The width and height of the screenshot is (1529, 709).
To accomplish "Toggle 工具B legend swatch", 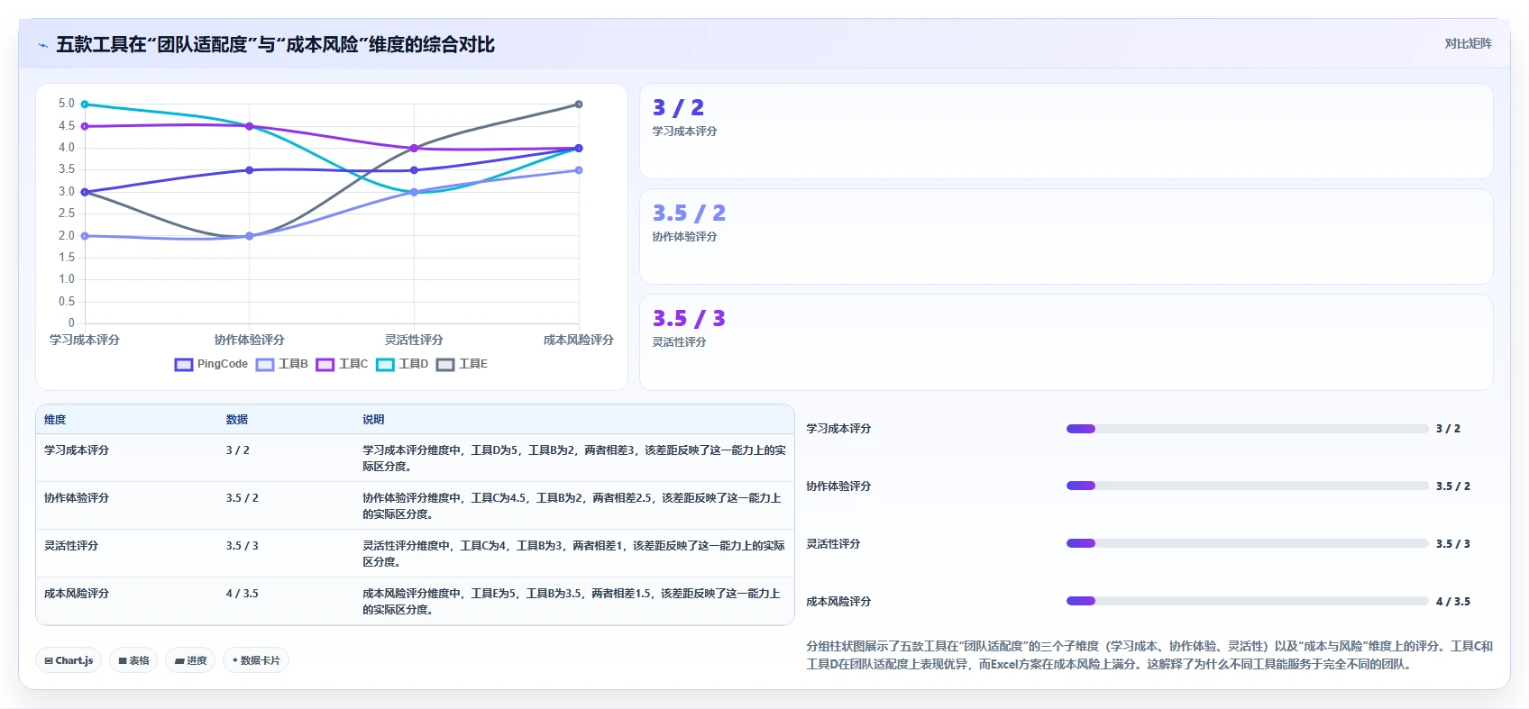I will (x=265, y=365).
